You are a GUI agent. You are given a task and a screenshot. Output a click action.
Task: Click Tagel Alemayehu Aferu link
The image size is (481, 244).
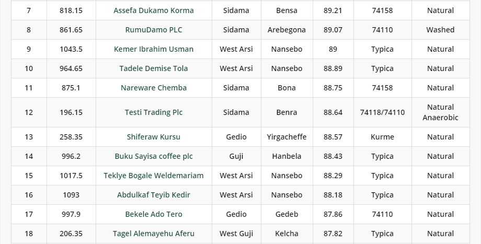154,234
